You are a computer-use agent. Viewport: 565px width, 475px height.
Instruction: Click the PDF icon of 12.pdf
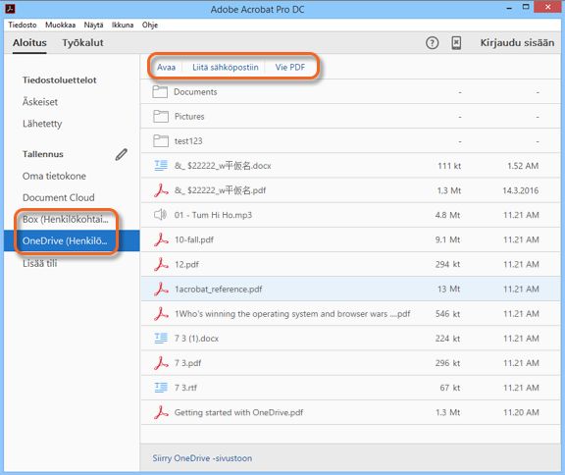(x=161, y=264)
